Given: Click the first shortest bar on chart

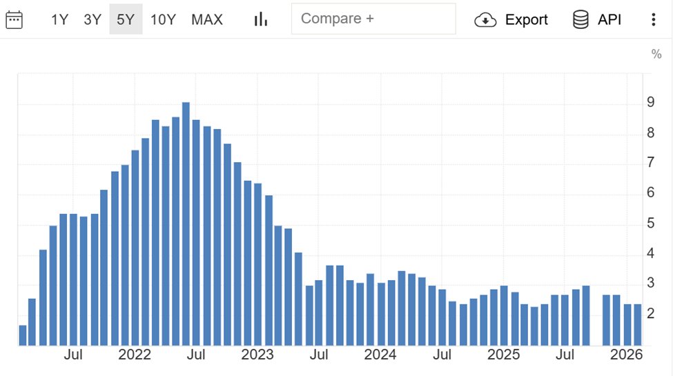Looking at the screenshot, I should point(22,335).
